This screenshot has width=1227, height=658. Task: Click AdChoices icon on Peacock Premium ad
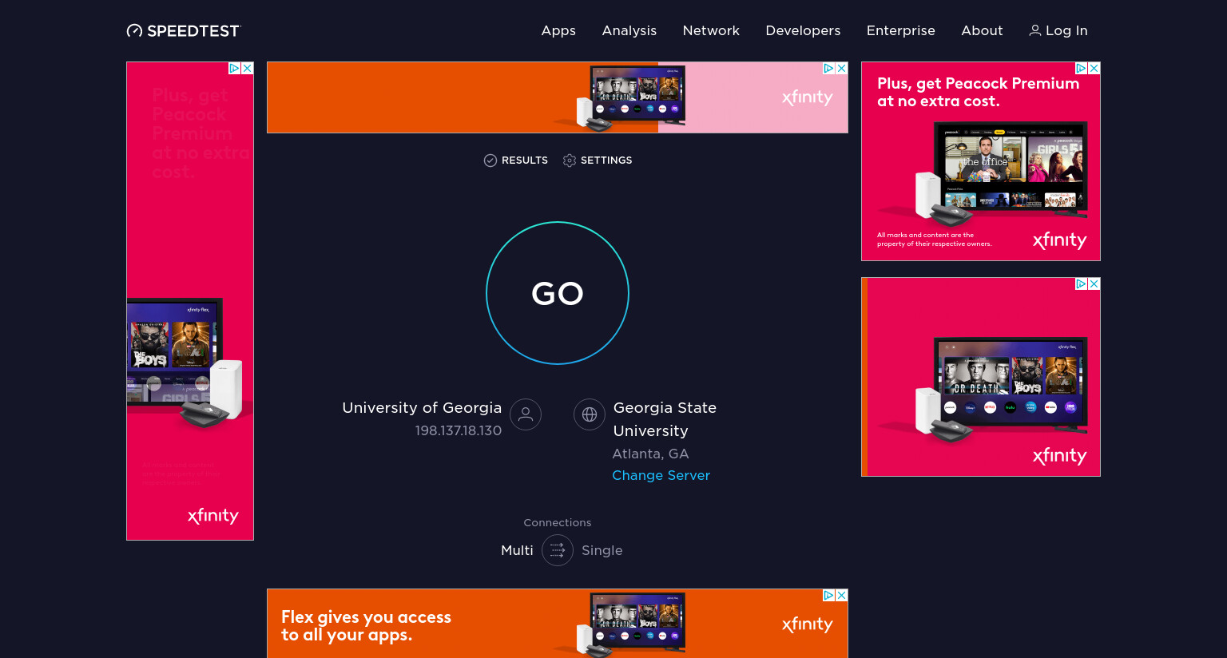[1082, 69]
